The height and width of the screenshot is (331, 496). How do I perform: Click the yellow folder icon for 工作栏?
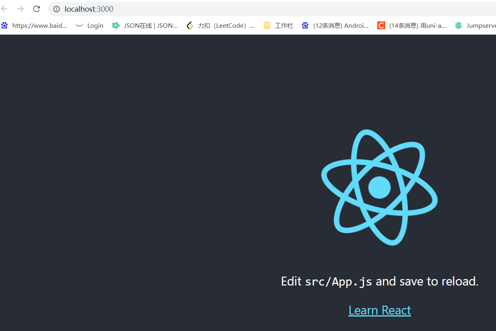(x=267, y=25)
